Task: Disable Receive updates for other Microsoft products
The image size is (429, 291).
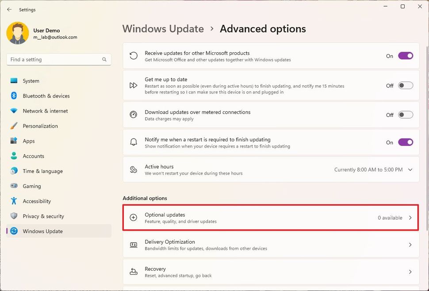Action: click(x=405, y=56)
